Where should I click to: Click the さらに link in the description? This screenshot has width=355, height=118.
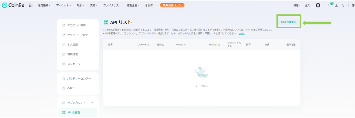point(242,33)
